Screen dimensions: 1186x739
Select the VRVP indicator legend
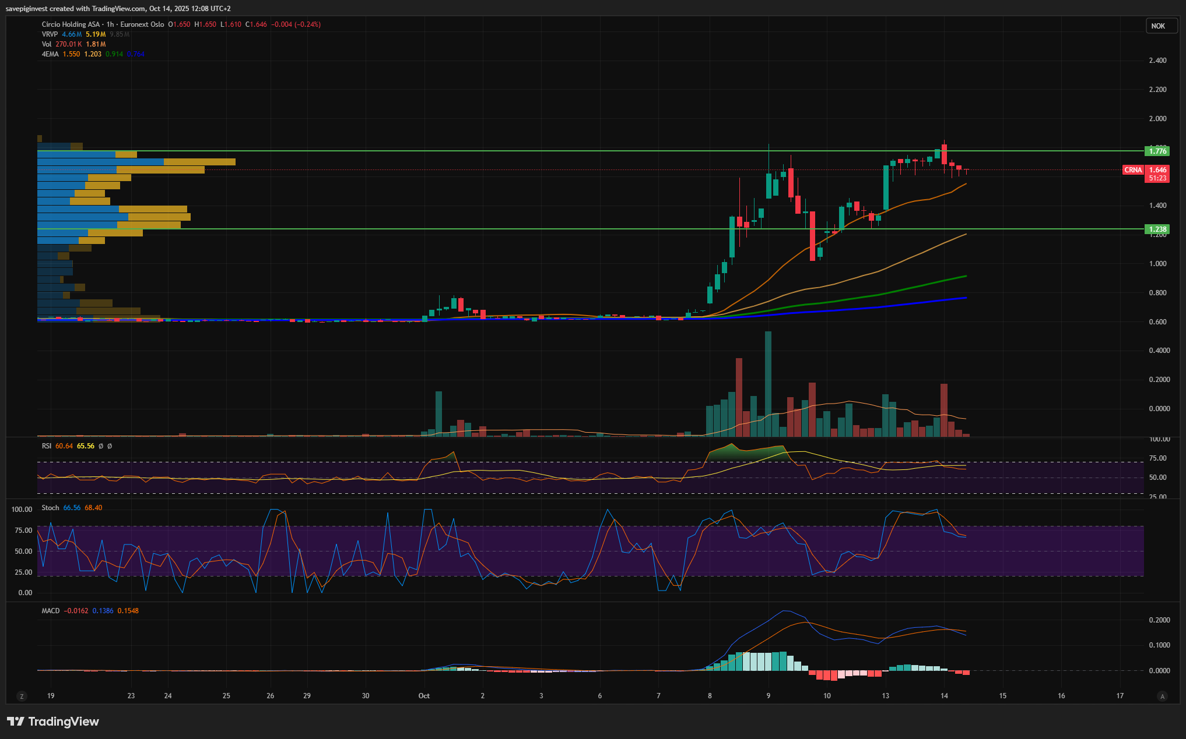[x=50, y=34]
